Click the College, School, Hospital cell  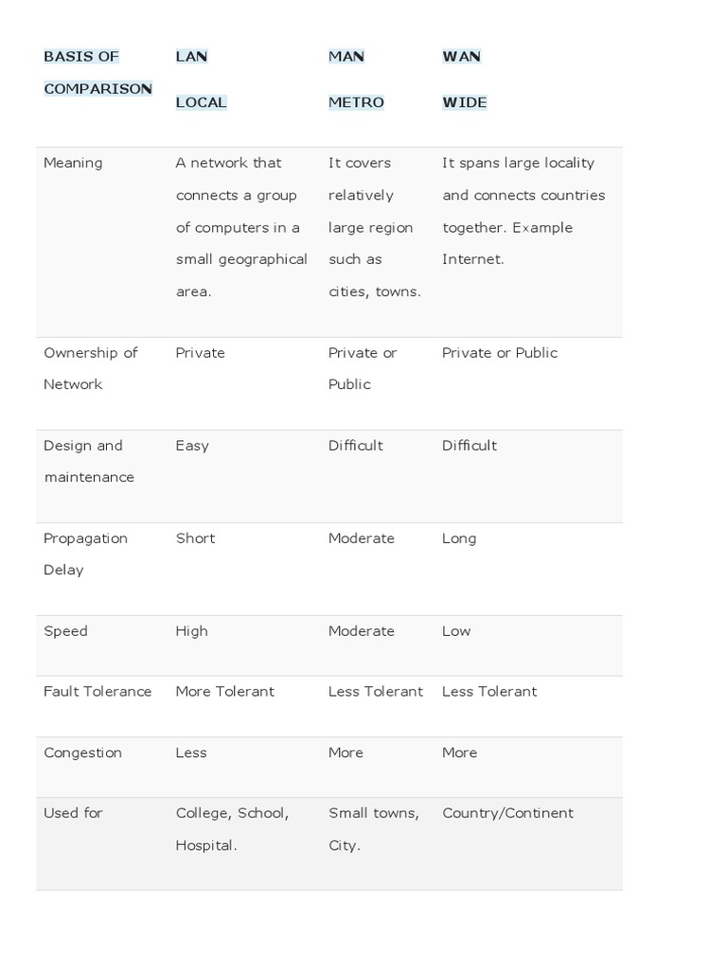[x=232, y=829]
